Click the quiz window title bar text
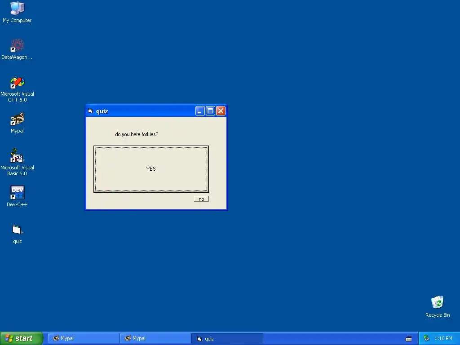 102,111
